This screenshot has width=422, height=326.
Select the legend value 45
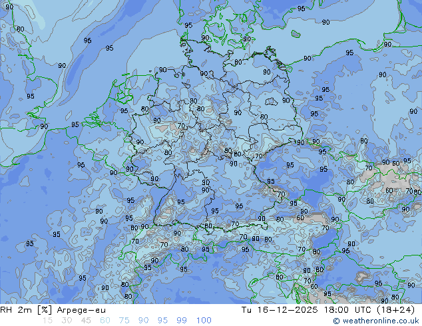point(86,321)
